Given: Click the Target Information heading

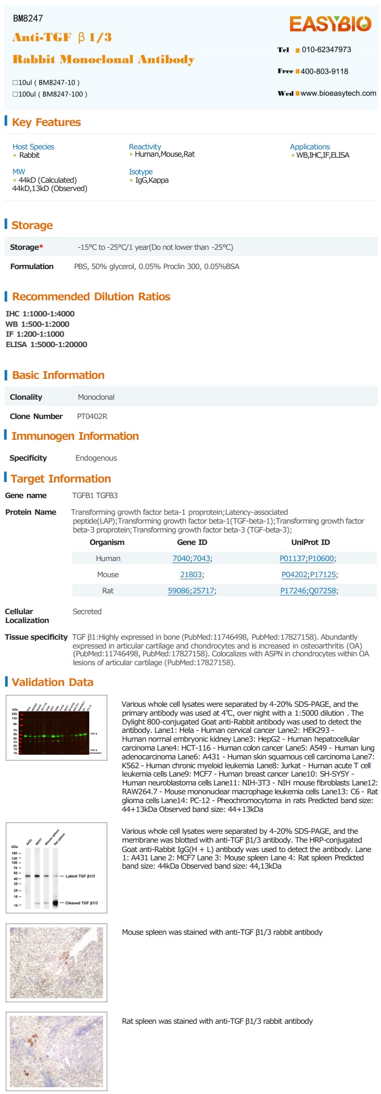Looking at the screenshot, I should (x=61, y=479).
